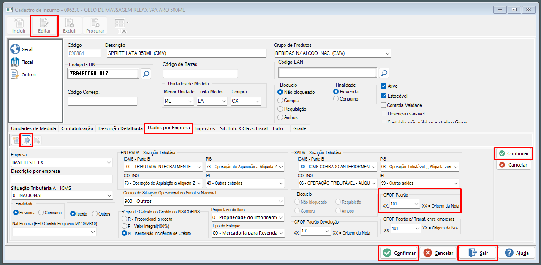Click the search icon beside Código EAN

(x=384, y=73)
